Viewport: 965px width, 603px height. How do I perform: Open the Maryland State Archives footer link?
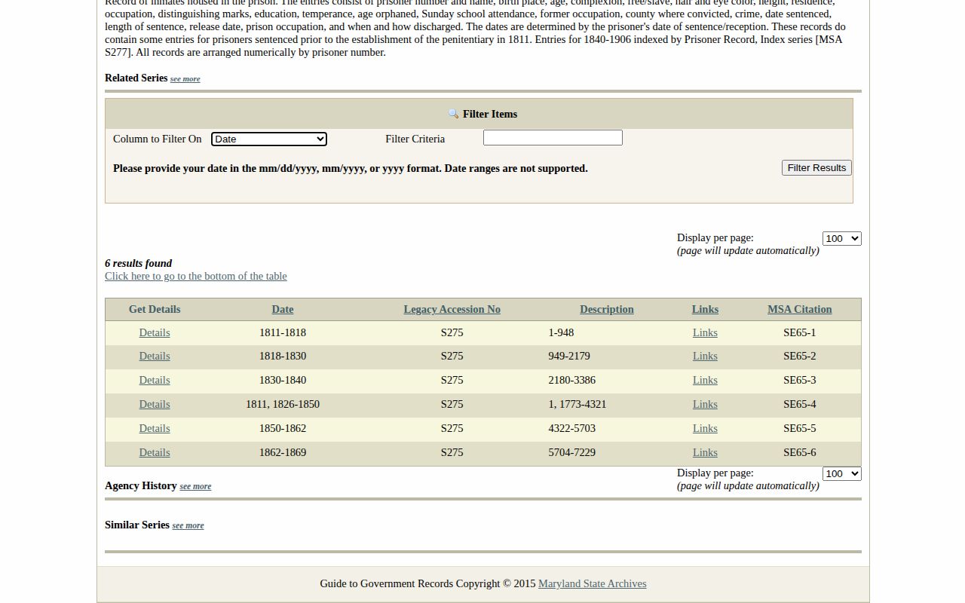tap(592, 583)
